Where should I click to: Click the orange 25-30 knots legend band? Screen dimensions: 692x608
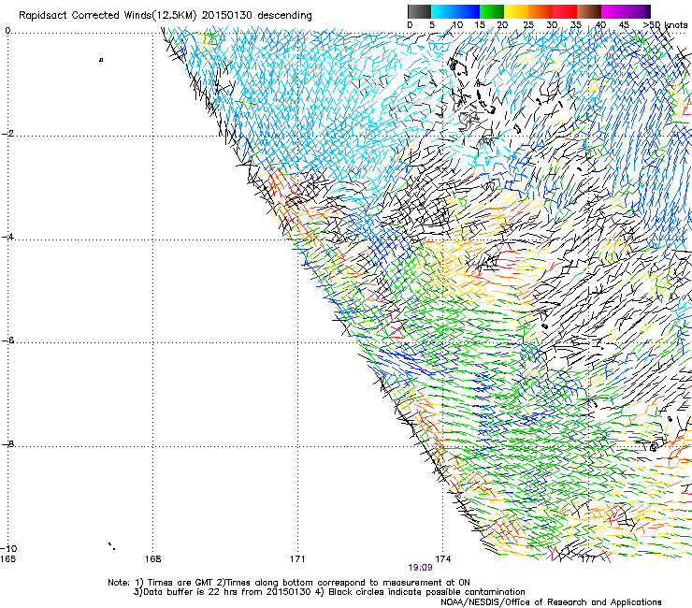pyautogui.click(x=541, y=11)
